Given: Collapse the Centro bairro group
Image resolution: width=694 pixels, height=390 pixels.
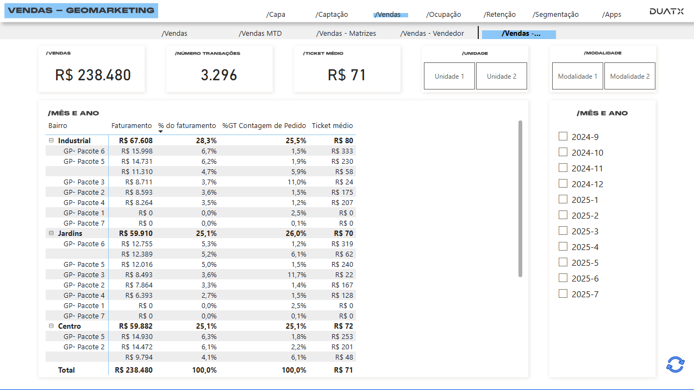Looking at the screenshot, I should point(51,326).
